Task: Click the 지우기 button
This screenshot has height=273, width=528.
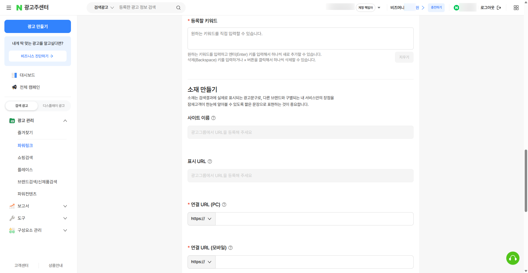Action: (404, 57)
